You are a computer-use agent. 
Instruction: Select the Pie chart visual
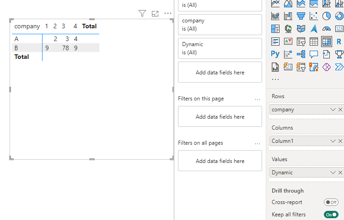[327, 16]
